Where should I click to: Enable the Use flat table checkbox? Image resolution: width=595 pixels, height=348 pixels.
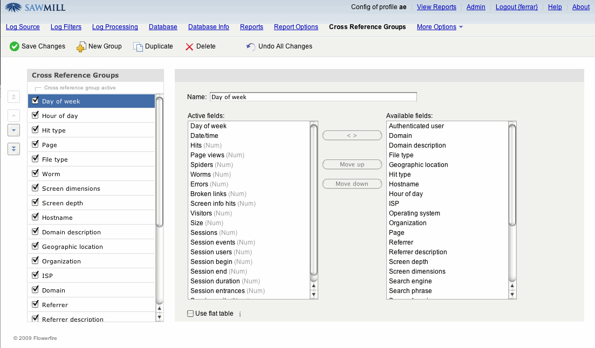pos(190,314)
